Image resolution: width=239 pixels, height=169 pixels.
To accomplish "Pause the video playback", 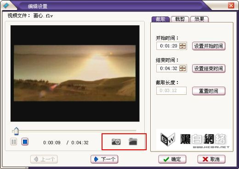I will pyautogui.click(x=14, y=142).
